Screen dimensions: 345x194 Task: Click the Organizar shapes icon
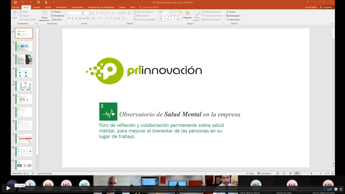tap(187, 13)
